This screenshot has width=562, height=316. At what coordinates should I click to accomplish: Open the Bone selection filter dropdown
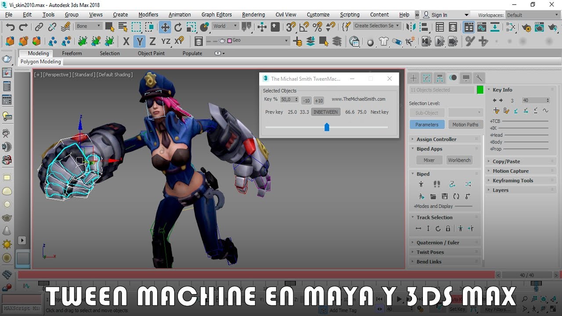[x=89, y=26]
